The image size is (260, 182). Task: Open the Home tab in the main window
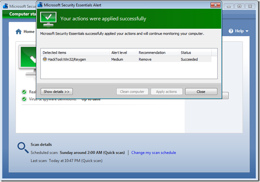(25, 31)
